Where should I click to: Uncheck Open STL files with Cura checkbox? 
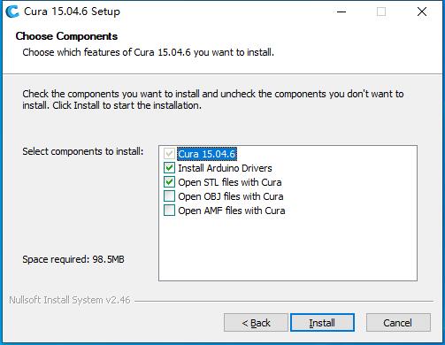169,182
